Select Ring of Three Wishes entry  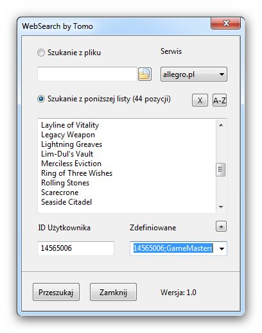pyautogui.click(x=76, y=173)
